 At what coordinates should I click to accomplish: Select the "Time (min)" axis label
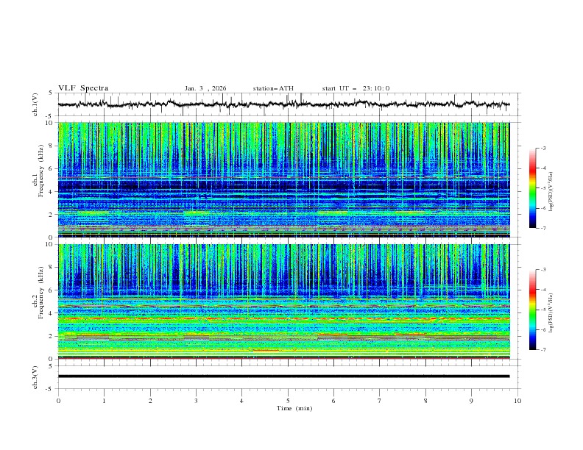(x=294, y=408)
